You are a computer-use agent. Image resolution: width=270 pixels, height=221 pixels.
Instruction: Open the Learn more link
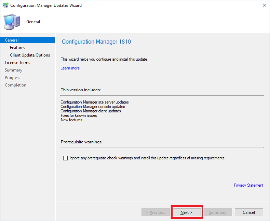pyautogui.click(x=70, y=68)
